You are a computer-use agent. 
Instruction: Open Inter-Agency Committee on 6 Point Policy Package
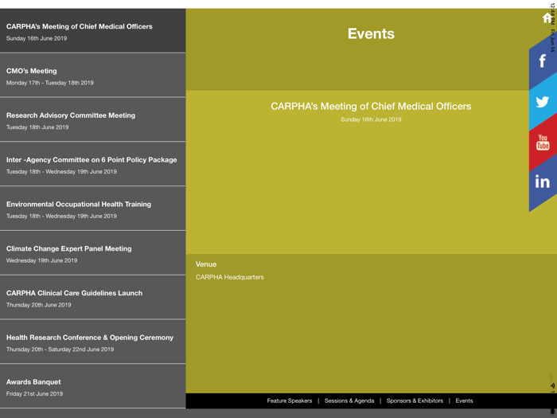[93, 164]
